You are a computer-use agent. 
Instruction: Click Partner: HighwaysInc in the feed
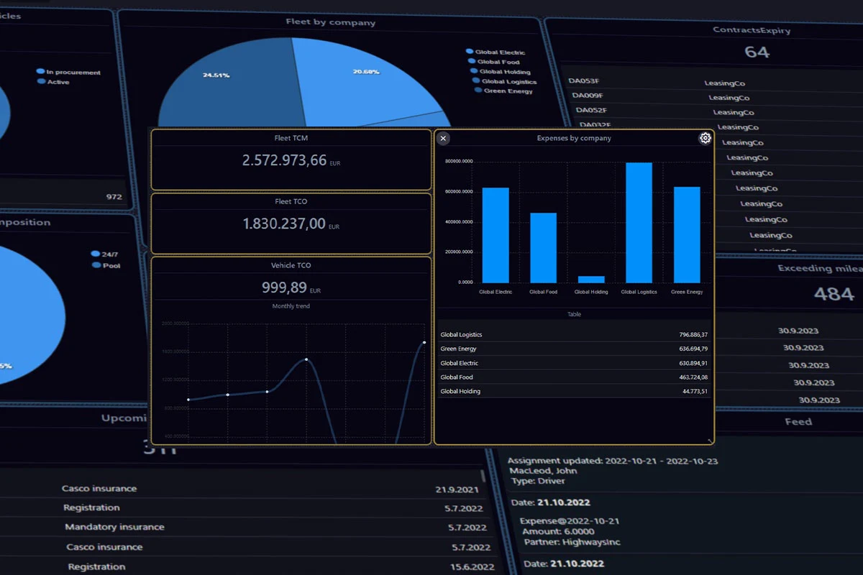click(572, 542)
